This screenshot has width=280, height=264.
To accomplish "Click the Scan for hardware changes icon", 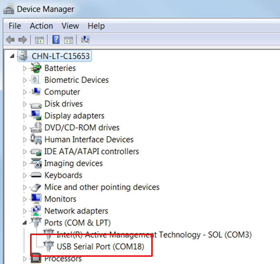I will [85, 39].
